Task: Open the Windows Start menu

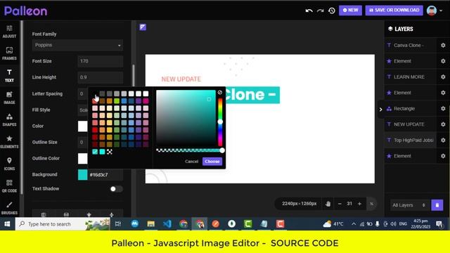Action: coord(7,224)
